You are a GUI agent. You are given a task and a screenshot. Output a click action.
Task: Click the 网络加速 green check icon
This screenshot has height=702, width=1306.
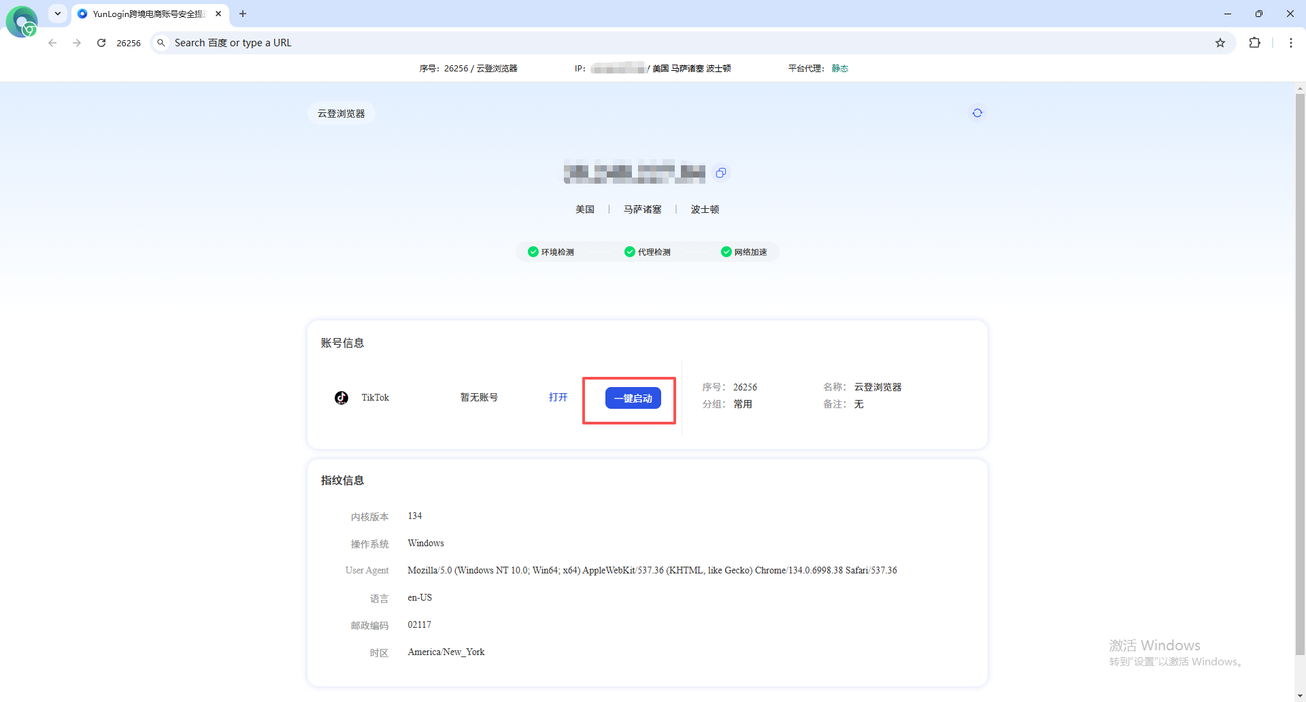click(x=726, y=251)
